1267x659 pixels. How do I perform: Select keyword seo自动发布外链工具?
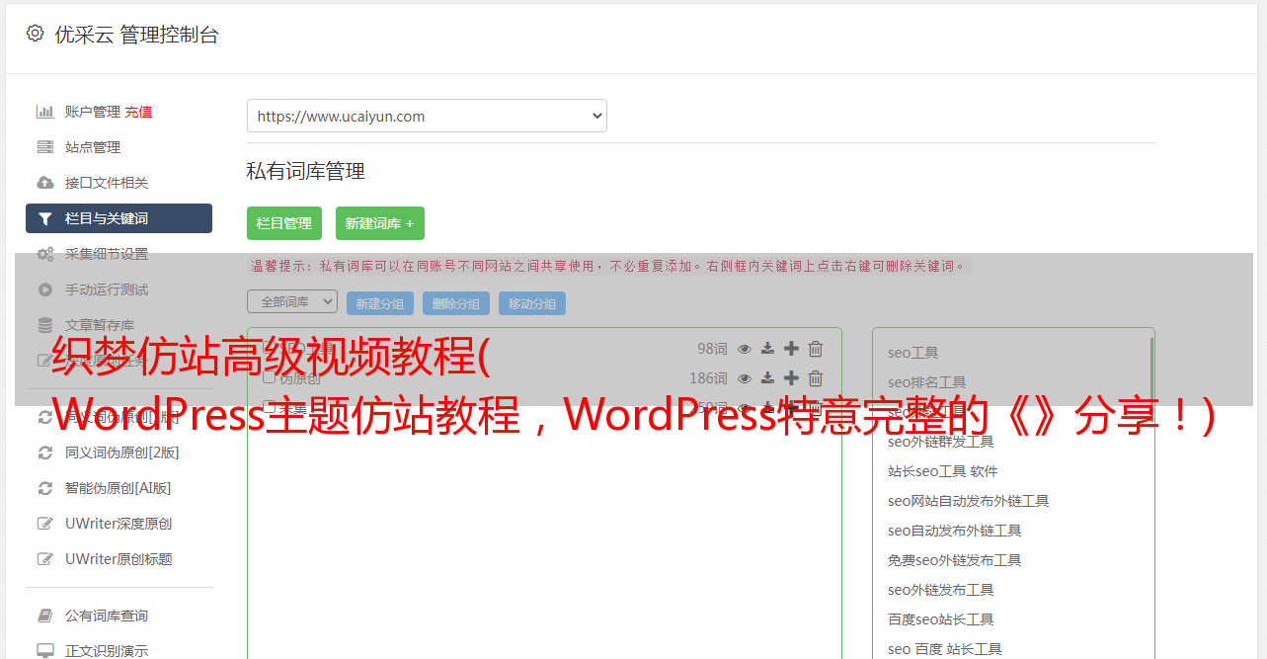pos(955,531)
